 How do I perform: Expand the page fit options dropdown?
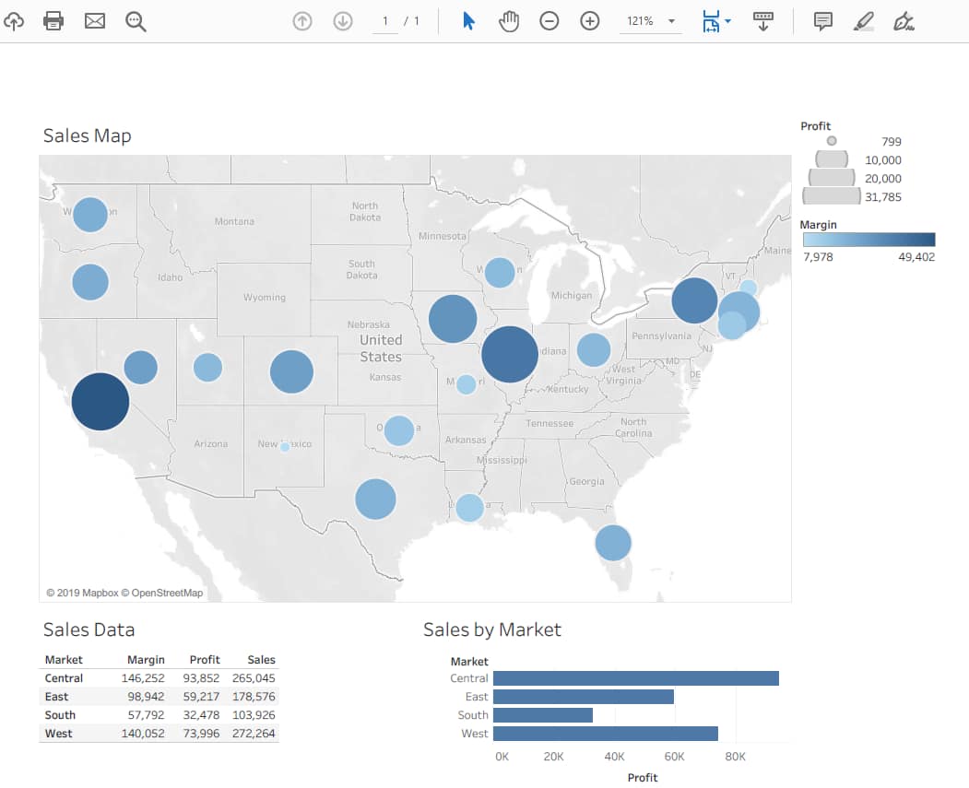click(x=727, y=20)
